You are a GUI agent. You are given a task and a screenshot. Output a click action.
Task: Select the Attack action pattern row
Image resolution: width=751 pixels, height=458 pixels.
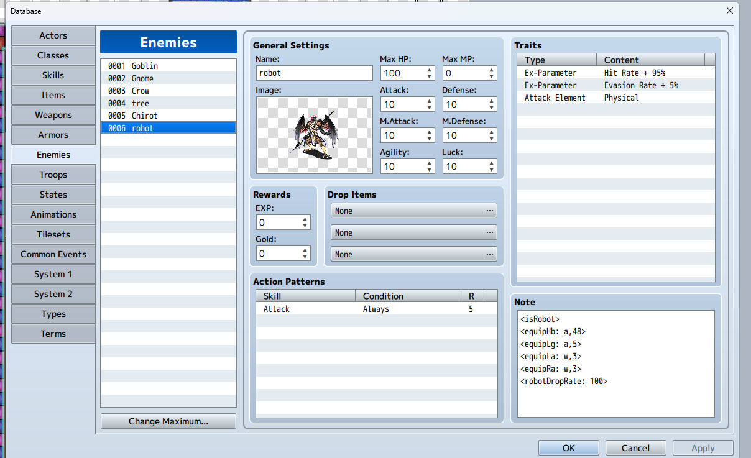tap(377, 309)
